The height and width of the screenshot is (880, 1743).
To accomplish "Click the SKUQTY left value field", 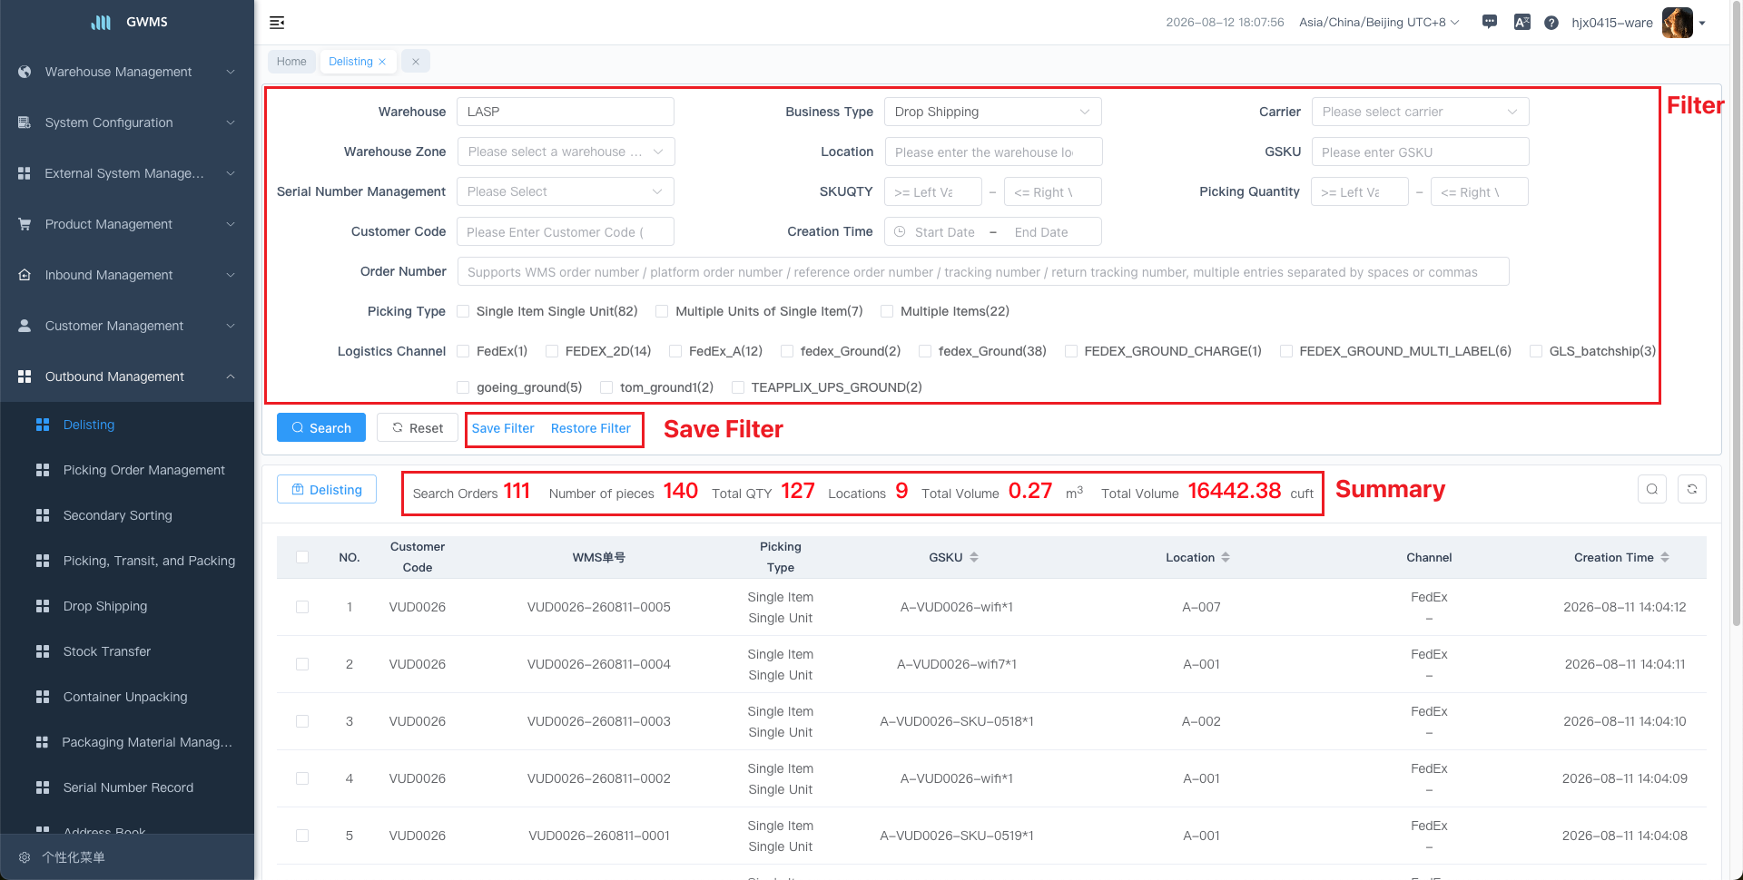I will (x=933, y=191).
